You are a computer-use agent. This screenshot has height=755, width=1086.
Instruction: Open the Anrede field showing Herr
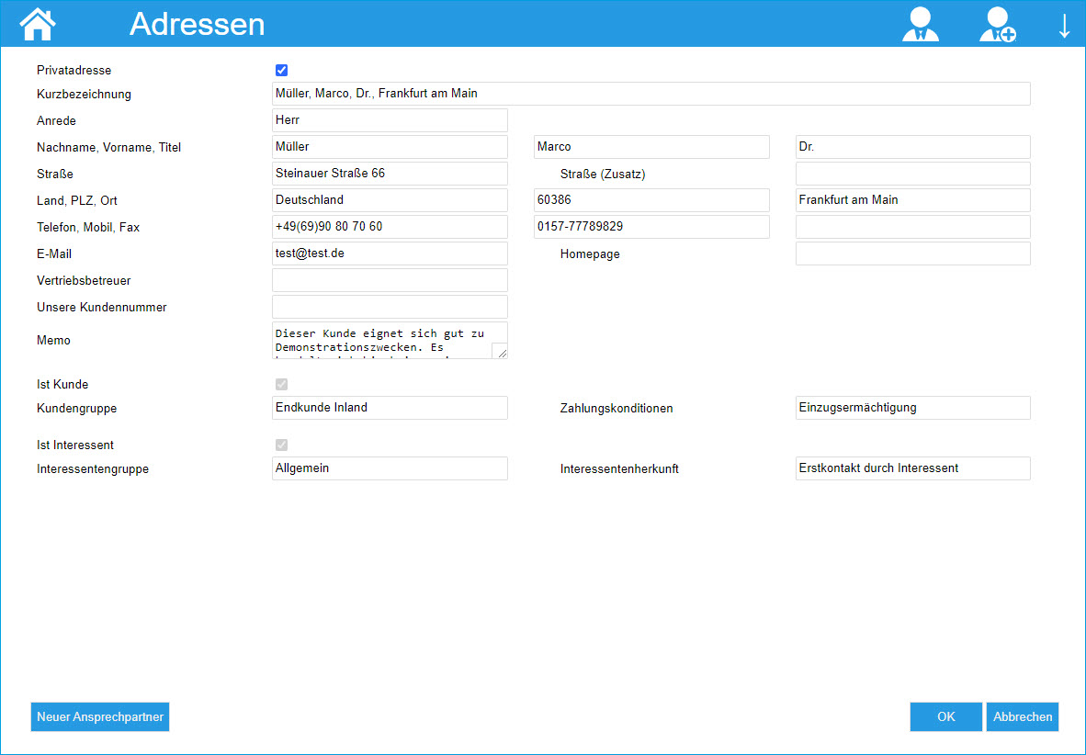[x=390, y=120]
